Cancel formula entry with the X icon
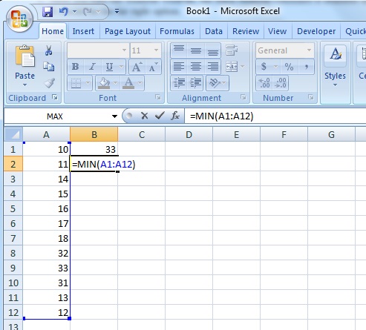 pos(144,116)
